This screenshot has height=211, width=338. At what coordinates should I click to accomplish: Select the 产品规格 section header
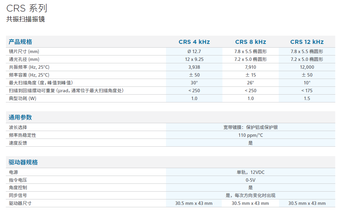(x=20, y=42)
